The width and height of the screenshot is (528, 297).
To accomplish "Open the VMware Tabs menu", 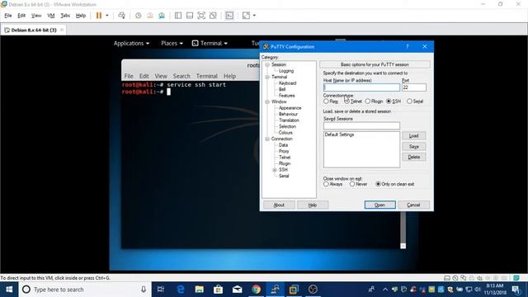I will pyautogui.click(x=65, y=16).
